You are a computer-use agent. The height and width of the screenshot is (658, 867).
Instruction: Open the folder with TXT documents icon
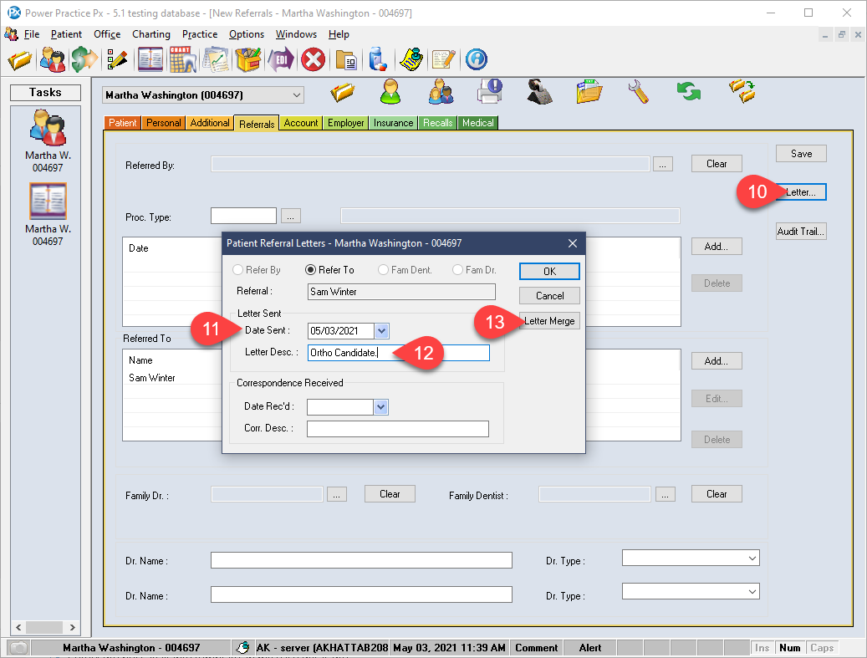pos(589,92)
